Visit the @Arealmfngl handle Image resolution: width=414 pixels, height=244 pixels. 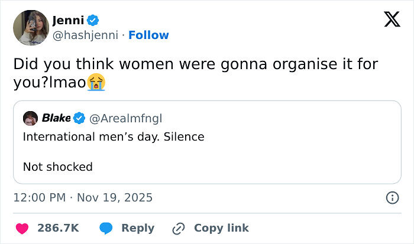pos(125,118)
